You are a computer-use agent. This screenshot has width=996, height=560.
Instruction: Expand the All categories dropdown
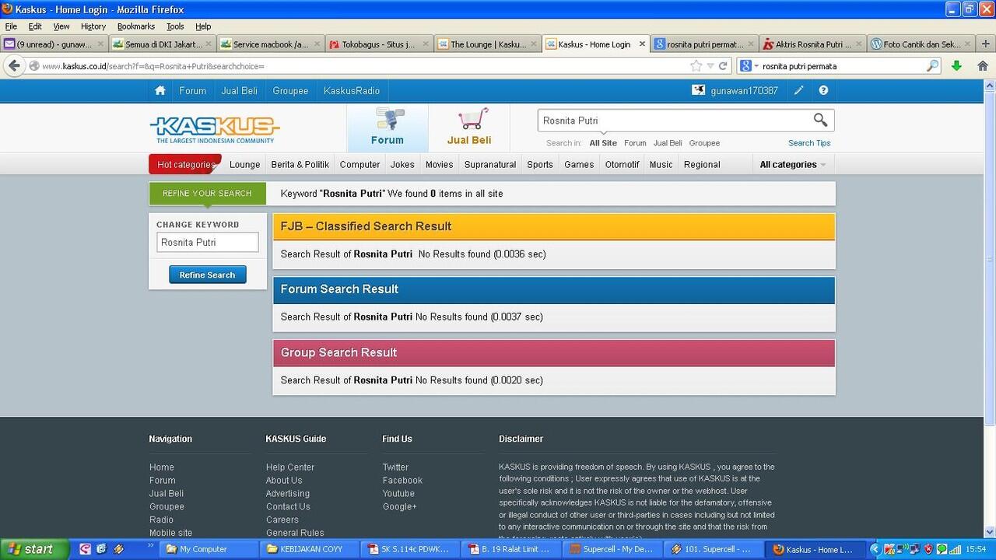[792, 164]
